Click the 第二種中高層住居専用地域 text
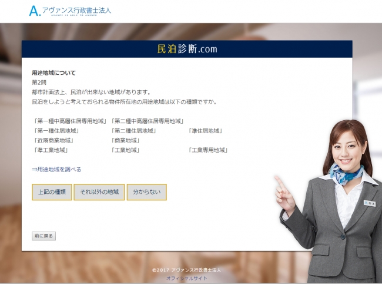The width and height of the screenshot is (382, 284). pyautogui.click(x=147, y=121)
